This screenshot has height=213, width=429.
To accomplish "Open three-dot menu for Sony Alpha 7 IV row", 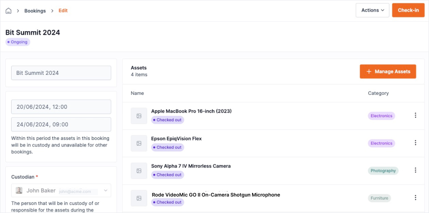I will (415, 170).
